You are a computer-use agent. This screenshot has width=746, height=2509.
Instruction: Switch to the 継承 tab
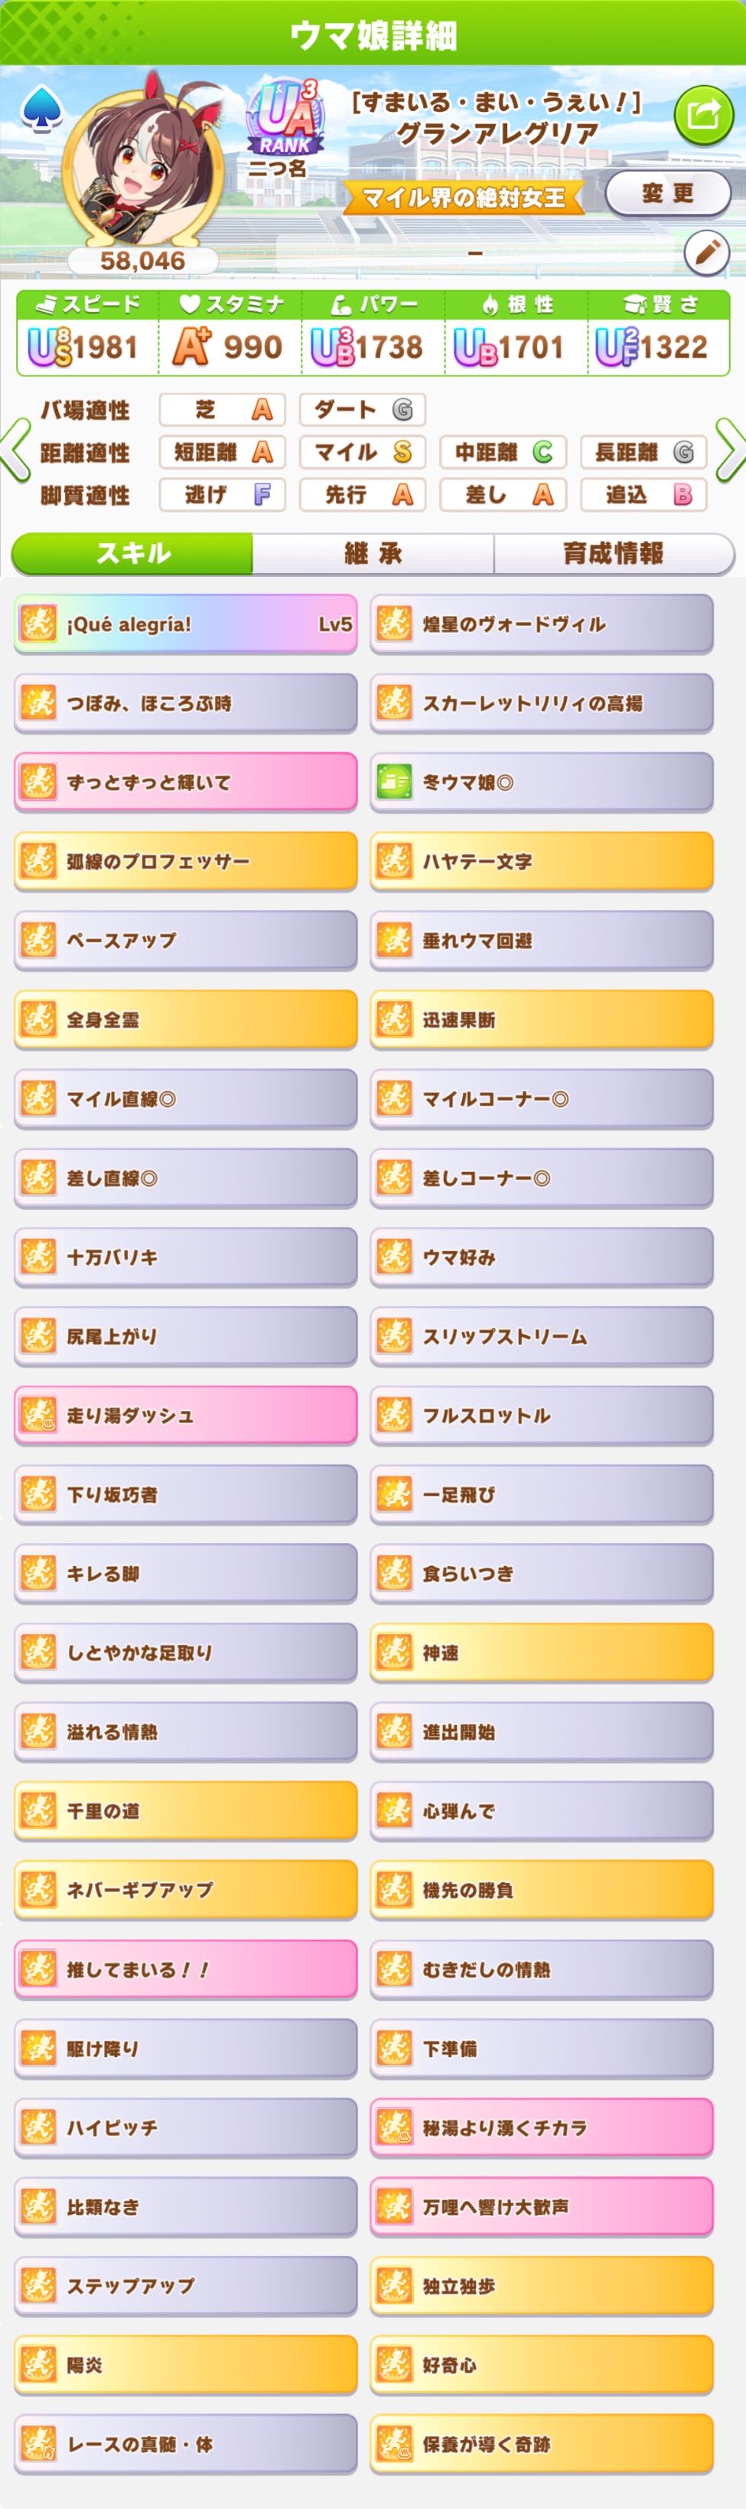click(373, 553)
